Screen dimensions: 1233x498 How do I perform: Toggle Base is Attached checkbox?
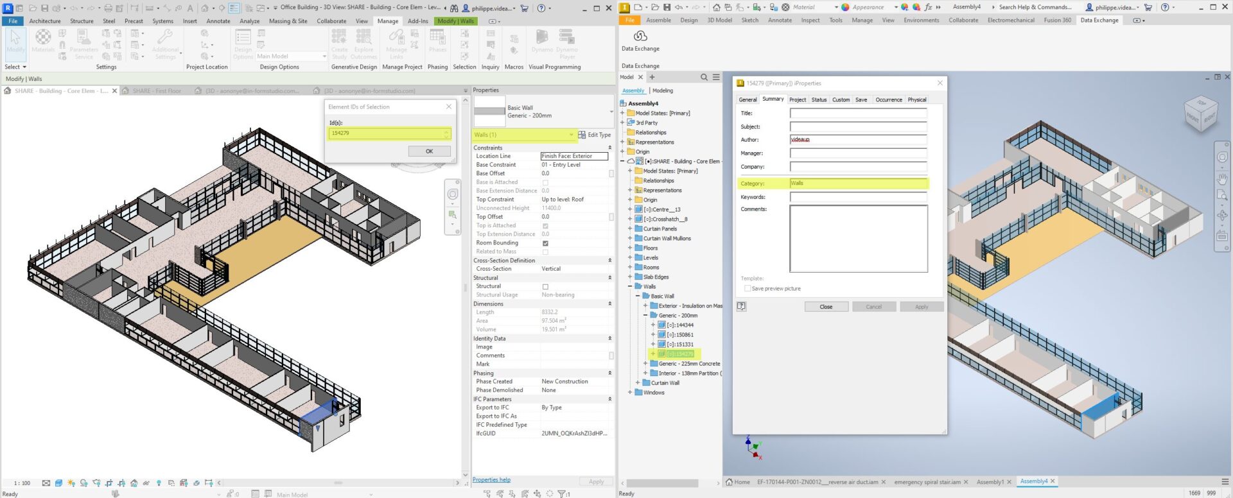point(545,183)
